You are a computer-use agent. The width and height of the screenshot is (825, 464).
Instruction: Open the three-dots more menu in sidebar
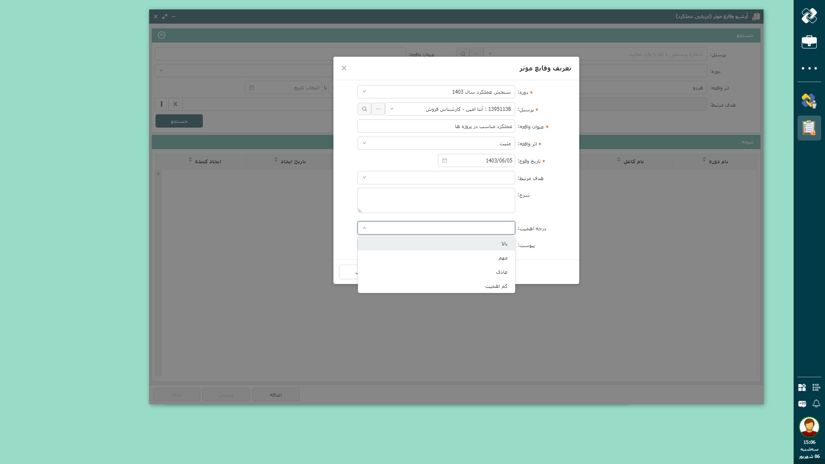(809, 68)
